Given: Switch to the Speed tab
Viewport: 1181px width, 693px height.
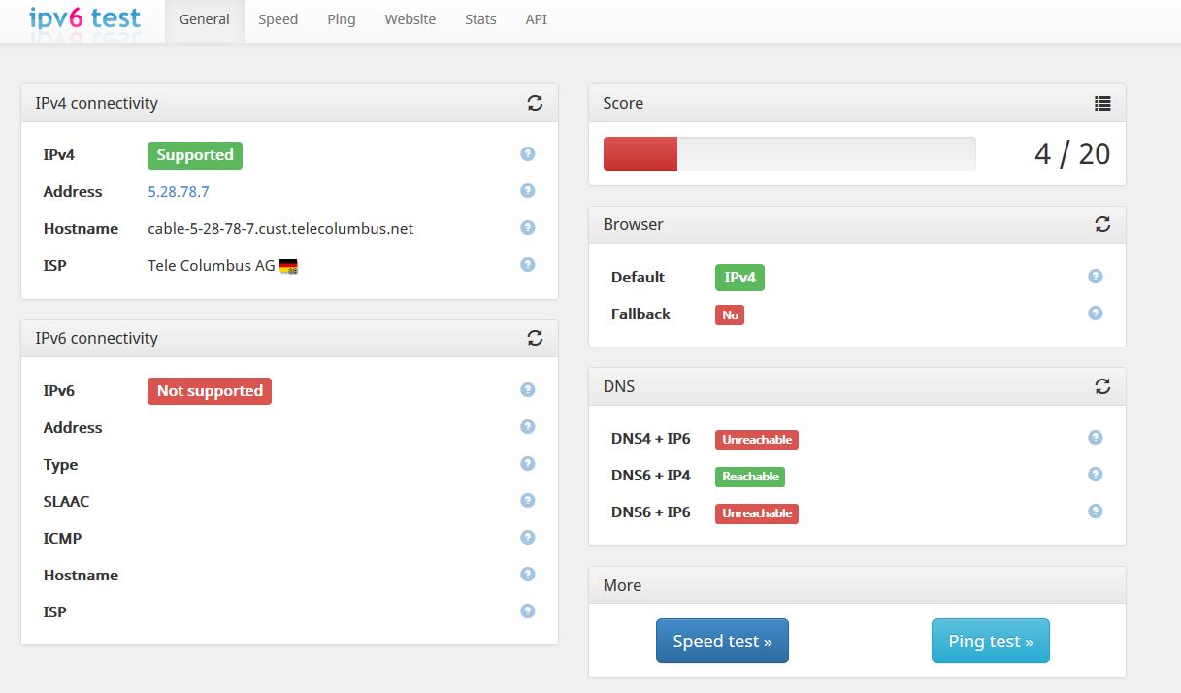Looking at the screenshot, I should (x=278, y=19).
